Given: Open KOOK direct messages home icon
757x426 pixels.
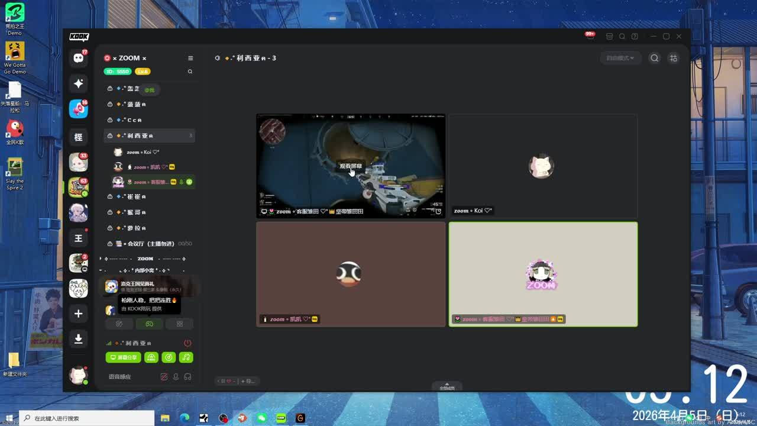Looking at the screenshot, I should (x=78, y=58).
